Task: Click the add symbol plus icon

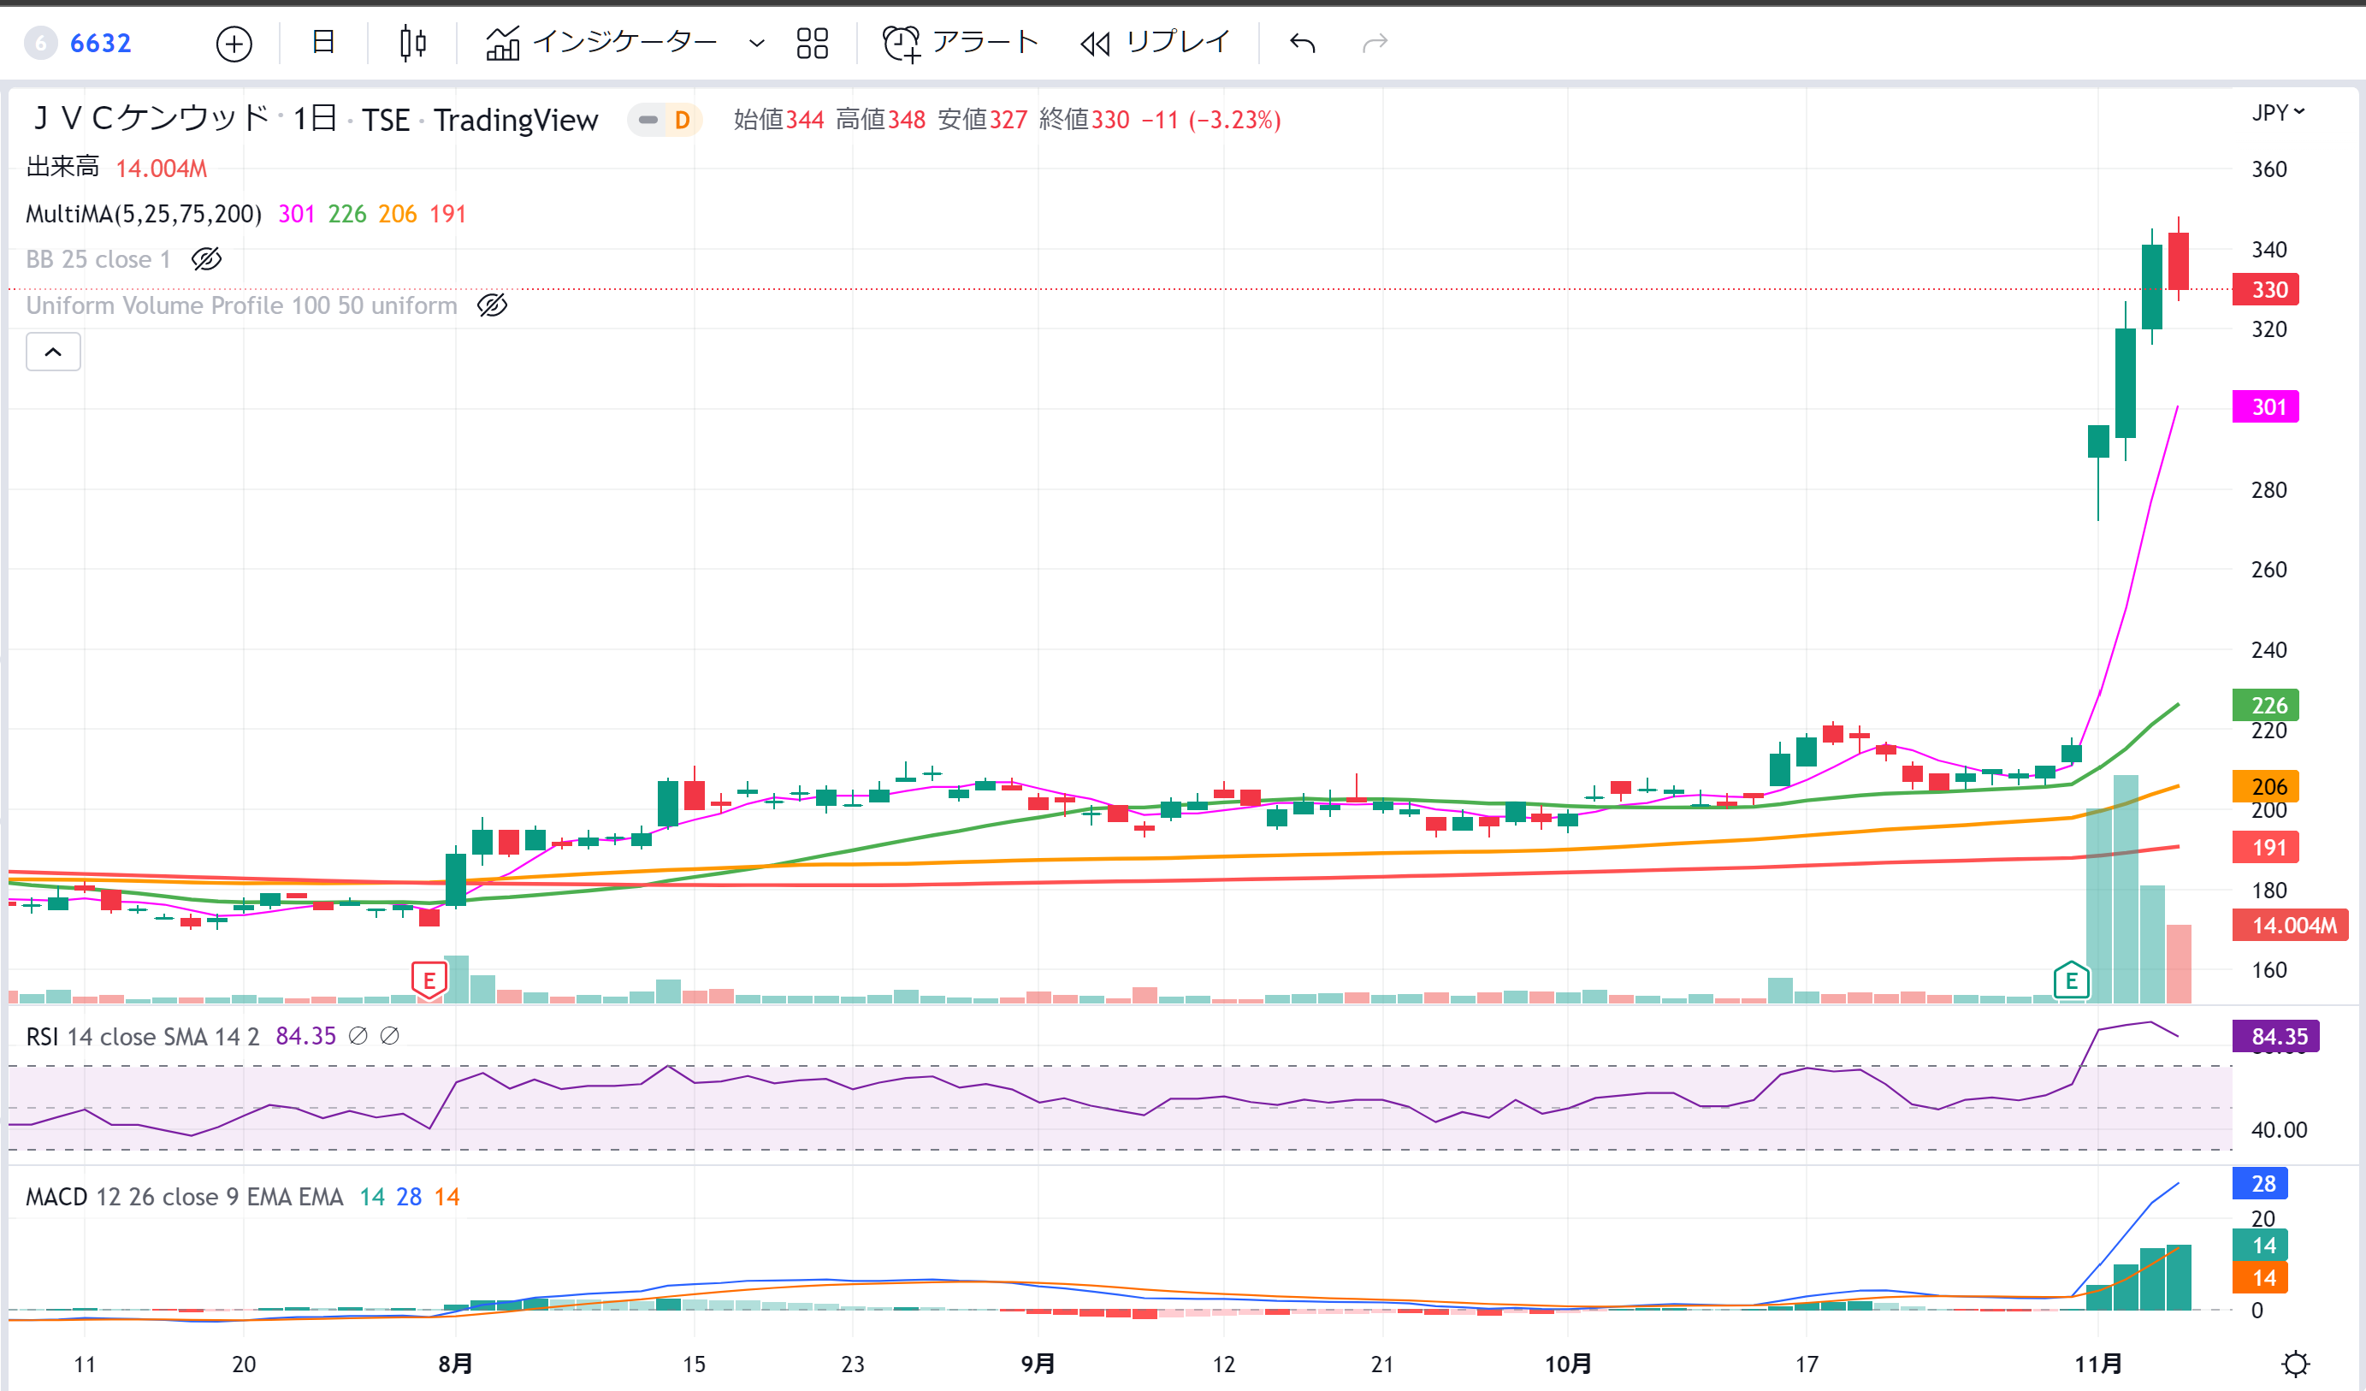Action: click(234, 44)
